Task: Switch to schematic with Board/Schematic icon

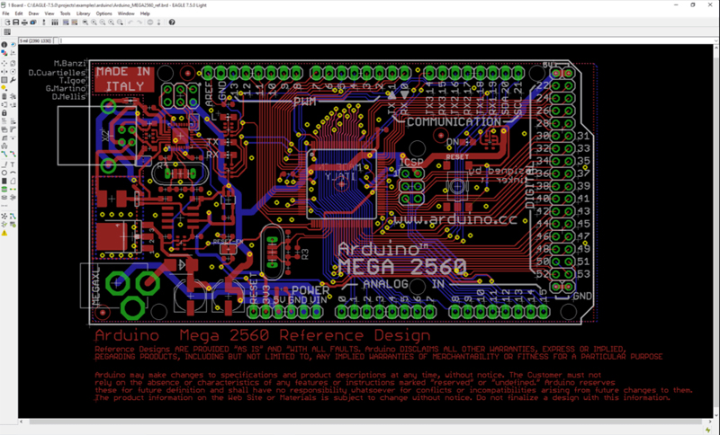Action: click(44, 22)
